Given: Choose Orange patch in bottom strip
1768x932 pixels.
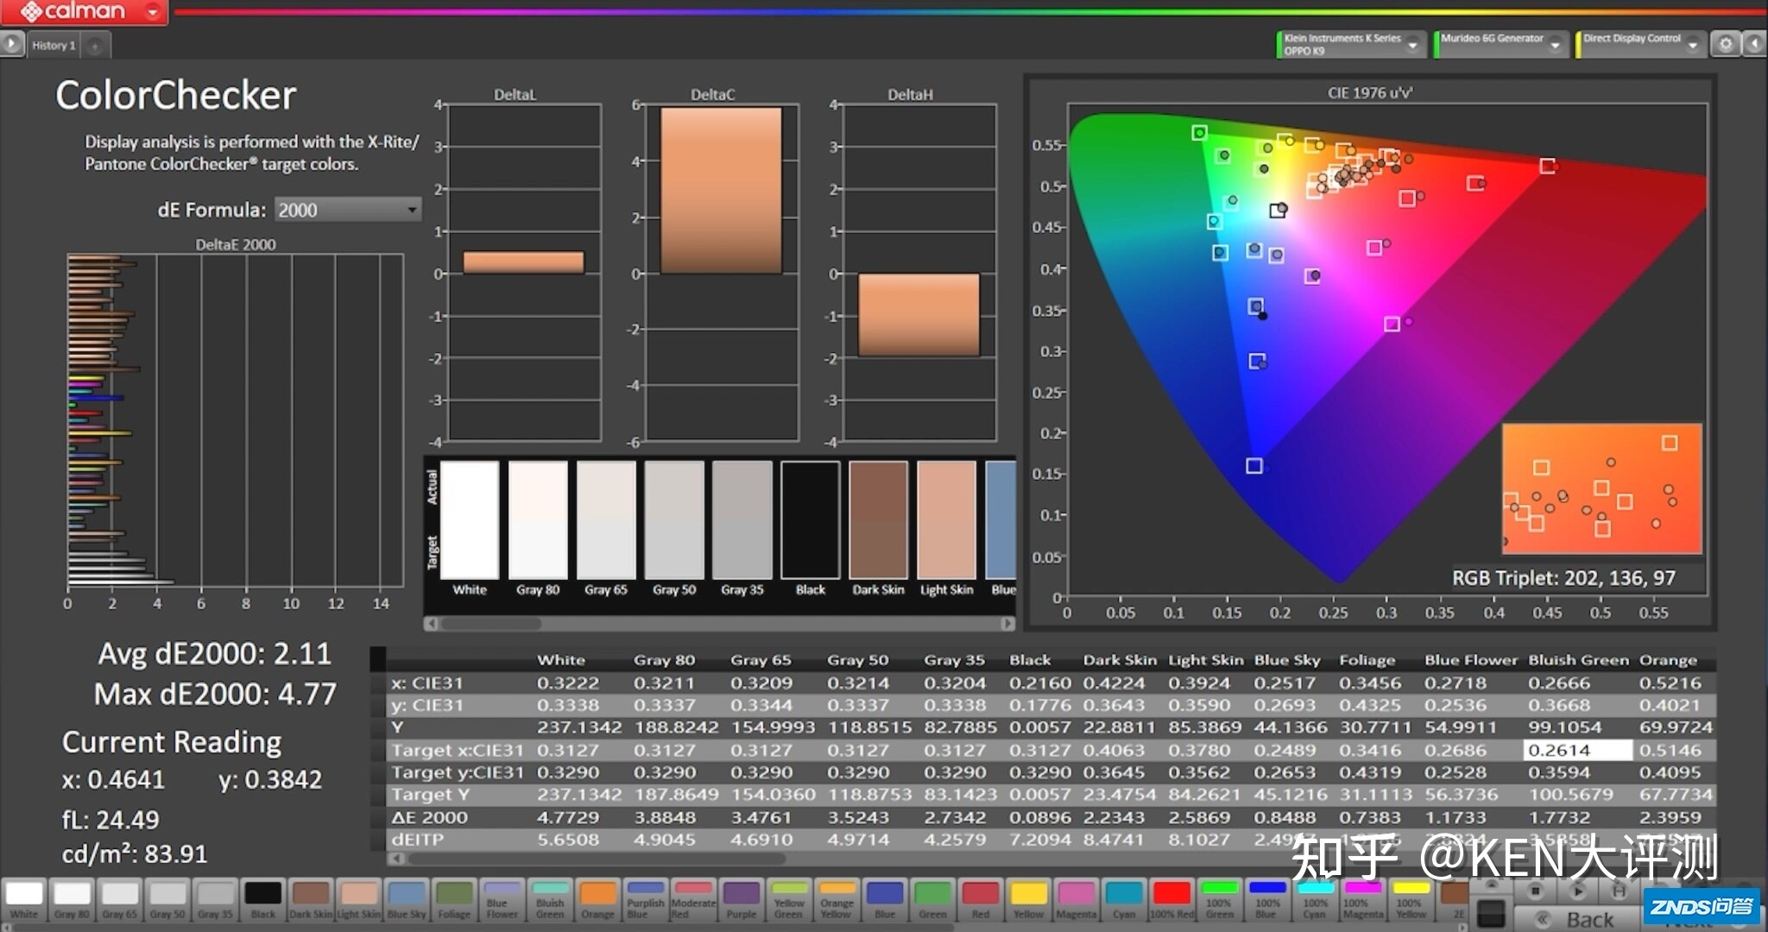Looking at the screenshot, I should [597, 900].
